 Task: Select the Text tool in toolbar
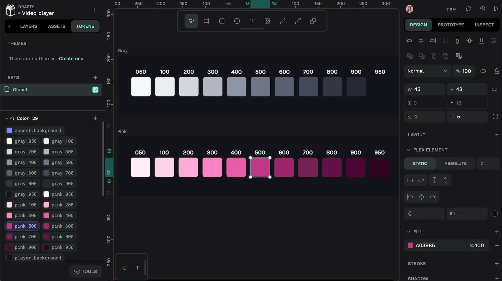pyautogui.click(x=252, y=21)
